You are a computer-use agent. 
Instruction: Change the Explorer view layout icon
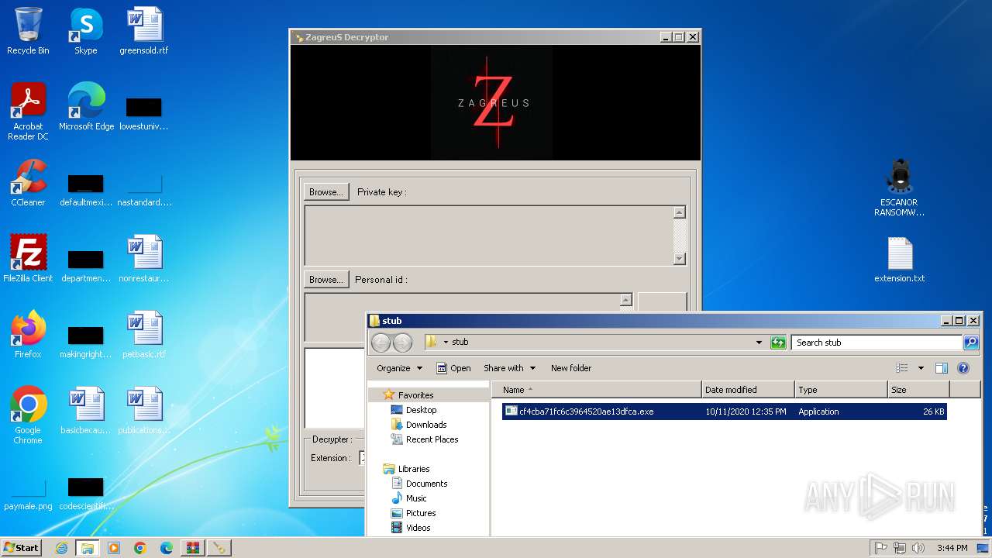click(902, 368)
